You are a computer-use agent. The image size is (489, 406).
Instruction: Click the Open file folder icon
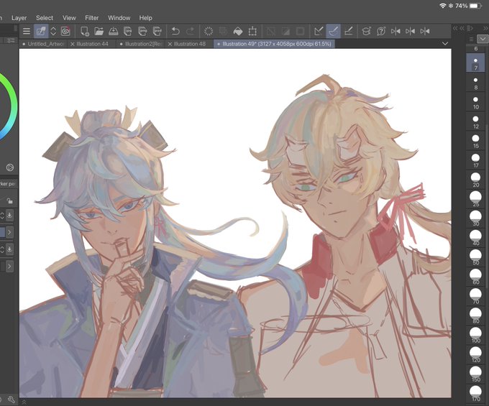pyautogui.click(x=99, y=31)
